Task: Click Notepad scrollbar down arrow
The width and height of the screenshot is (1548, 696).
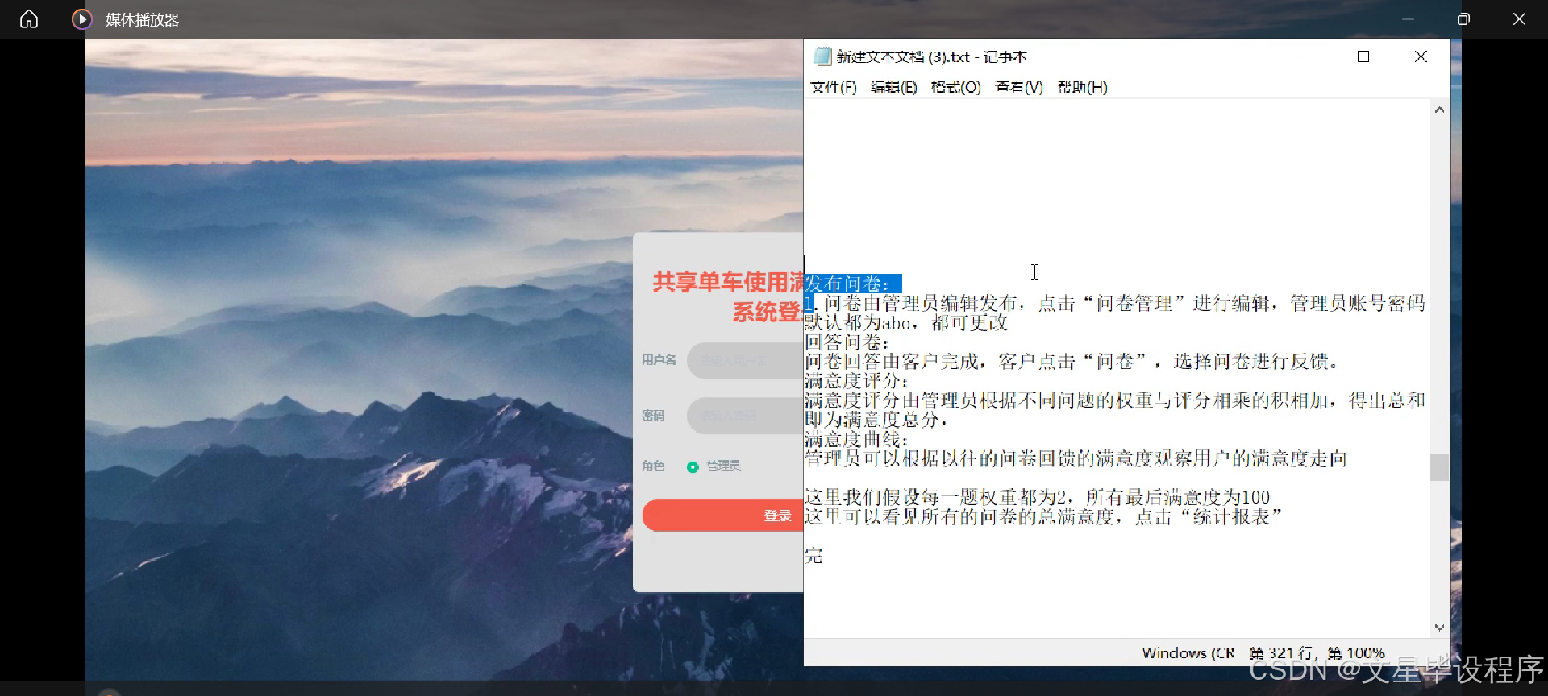Action: point(1439,628)
